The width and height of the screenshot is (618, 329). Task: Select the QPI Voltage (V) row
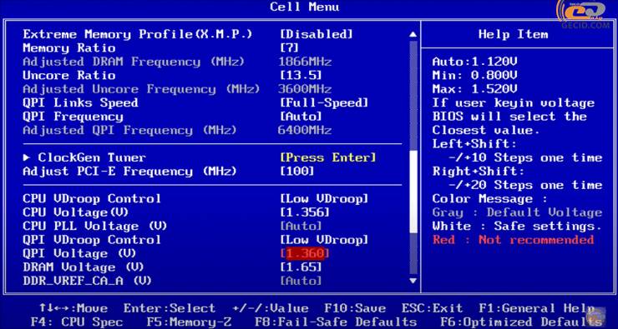pyautogui.click(x=79, y=253)
